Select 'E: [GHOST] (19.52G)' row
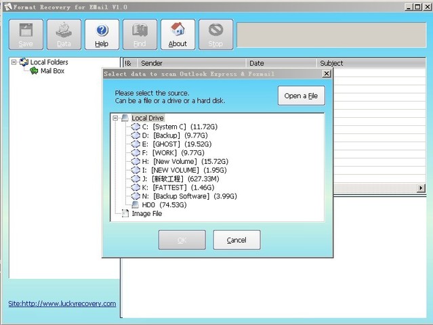Image resolution: width=433 pixels, height=325 pixels. 177,144
